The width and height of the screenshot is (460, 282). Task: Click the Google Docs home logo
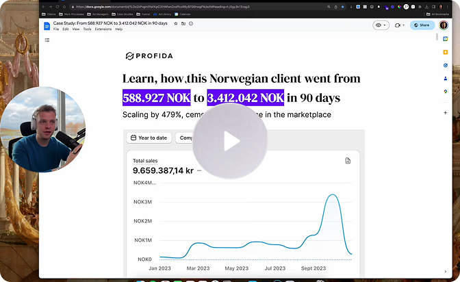47,26
